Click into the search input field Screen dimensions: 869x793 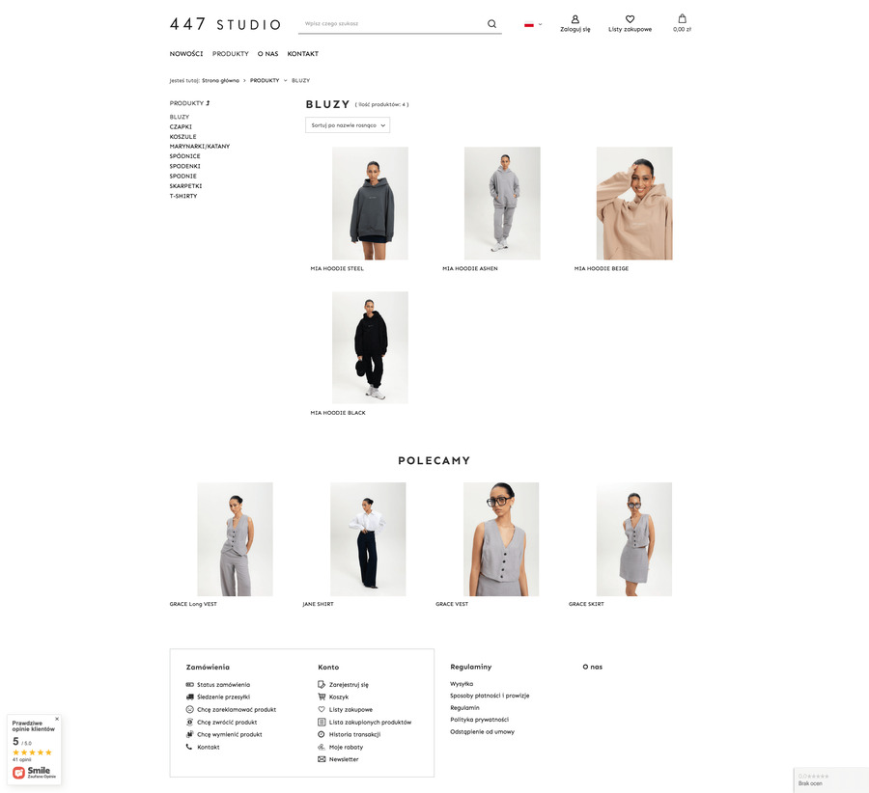[391, 24]
